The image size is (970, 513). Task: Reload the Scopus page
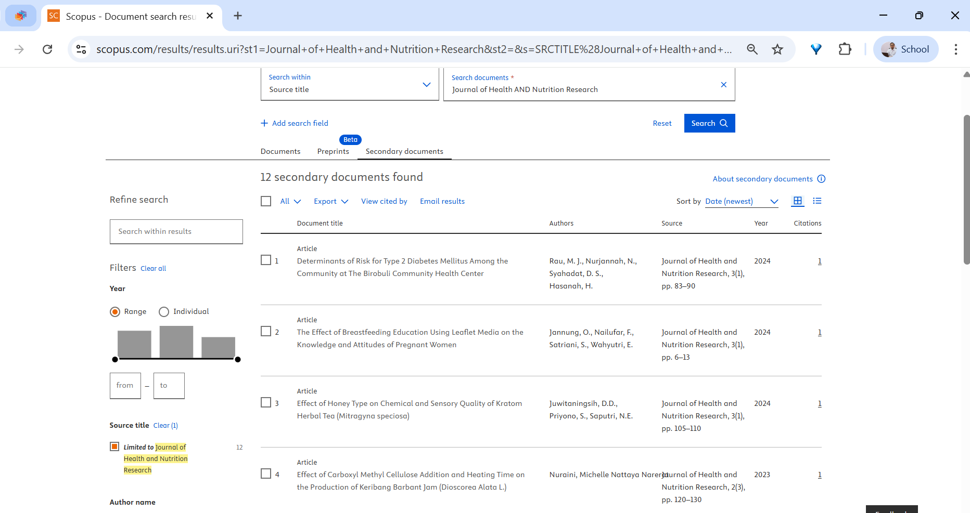(x=47, y=49)
